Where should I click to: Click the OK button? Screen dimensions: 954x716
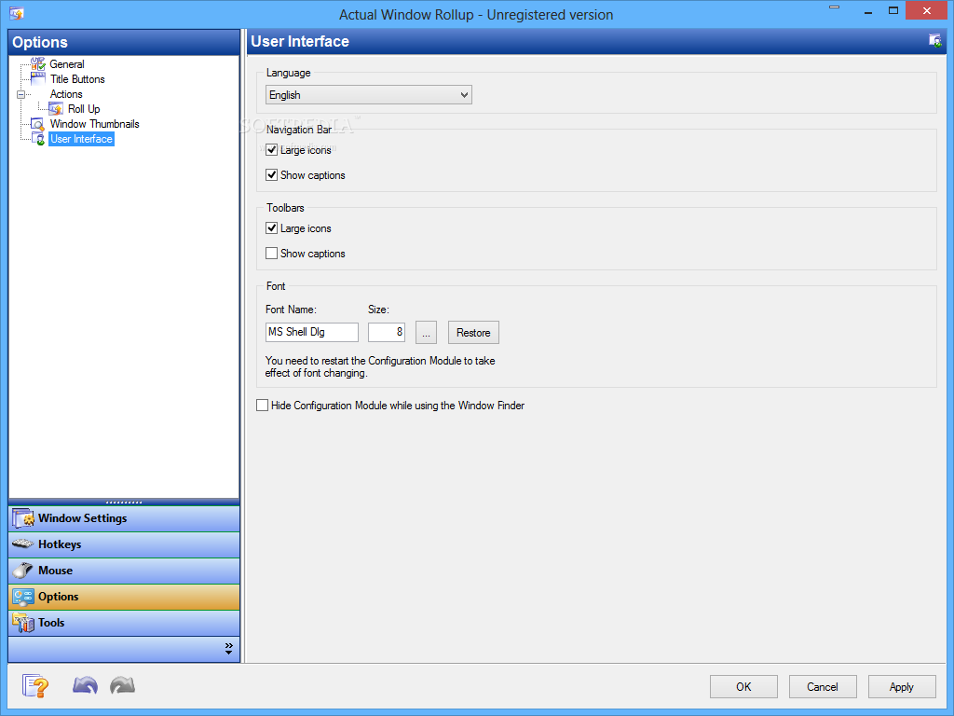[x=743, y=687]
